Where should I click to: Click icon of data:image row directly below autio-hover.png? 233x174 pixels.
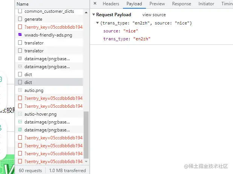(20, 122)
